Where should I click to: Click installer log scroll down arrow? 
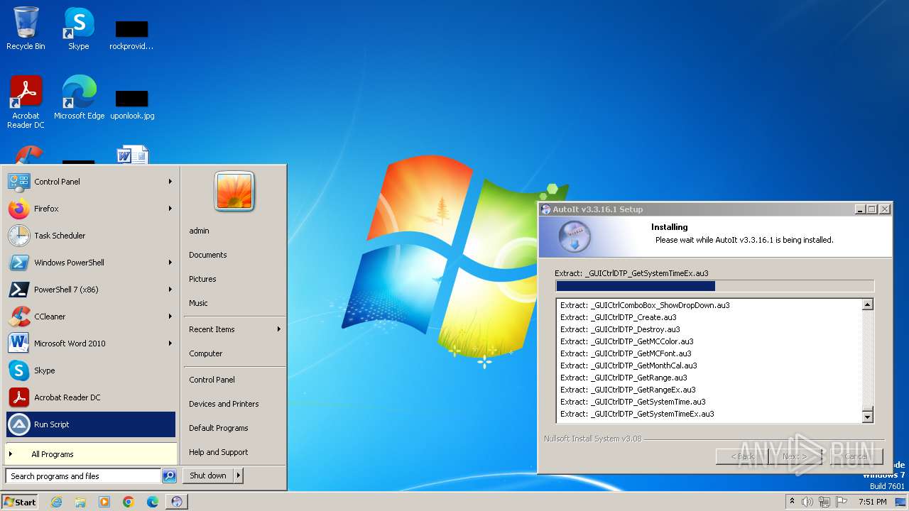867,417
